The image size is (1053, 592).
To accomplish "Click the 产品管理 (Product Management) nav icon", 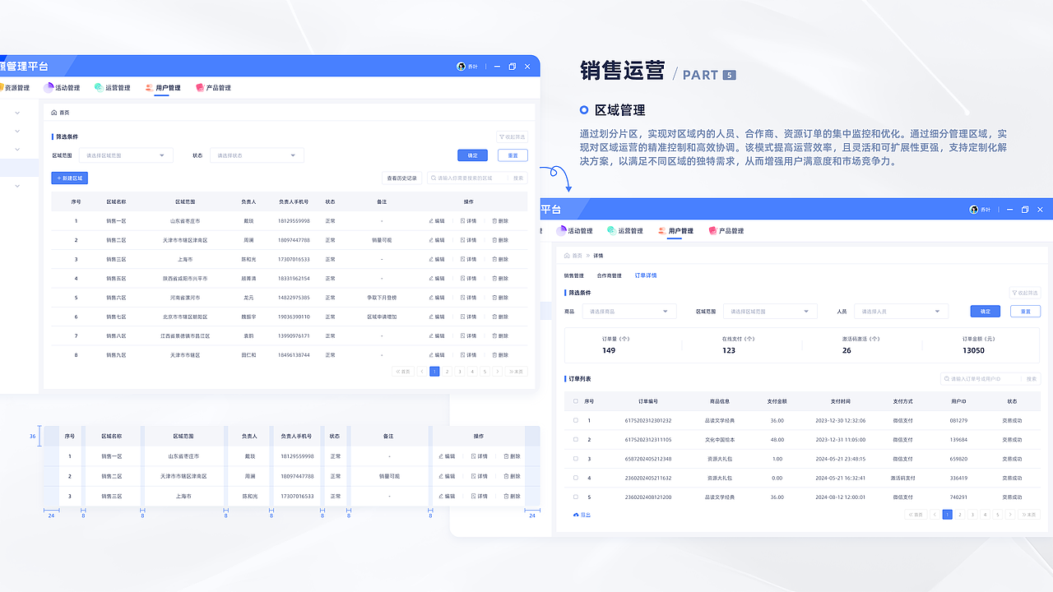I will click(x=200, y=88).
